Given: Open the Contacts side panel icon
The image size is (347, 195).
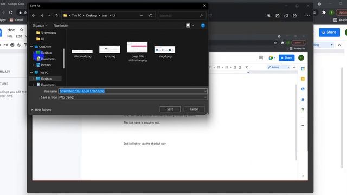Looking at the screenshot, I should click(x=303, y=99).
